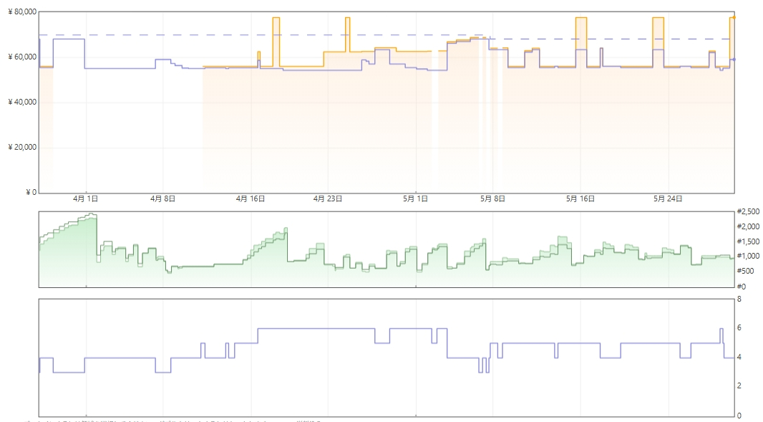The height and width of the screenshot is (422, 763).
Task: Click the 5月 8日 date label
Action: click(x=493, y=198)
